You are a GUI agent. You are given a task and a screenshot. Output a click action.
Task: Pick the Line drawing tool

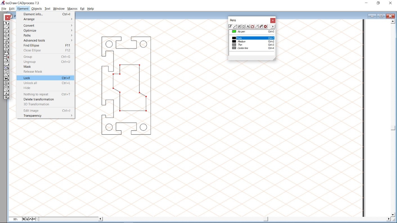click(x=6, y=27)
